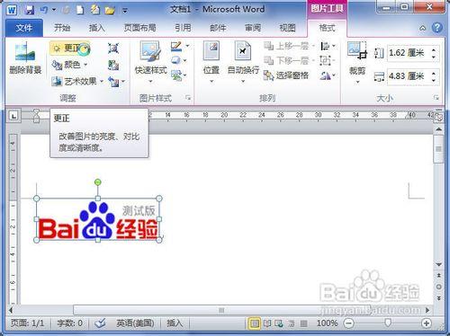The height and width of the screenshot is (336, 450).
Task: Switch to the Home (开始) tab
Action: 62,28
